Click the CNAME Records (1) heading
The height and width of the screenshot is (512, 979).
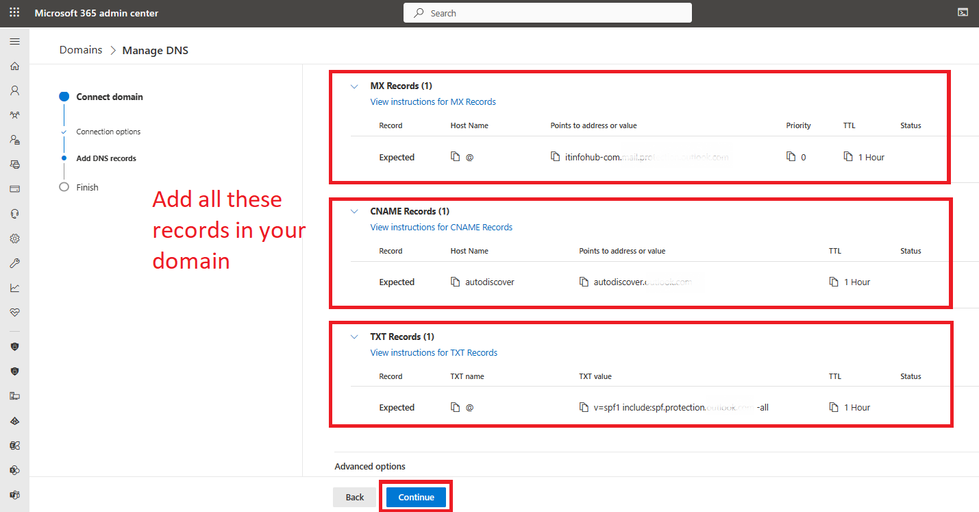click(x=410, y=211)
